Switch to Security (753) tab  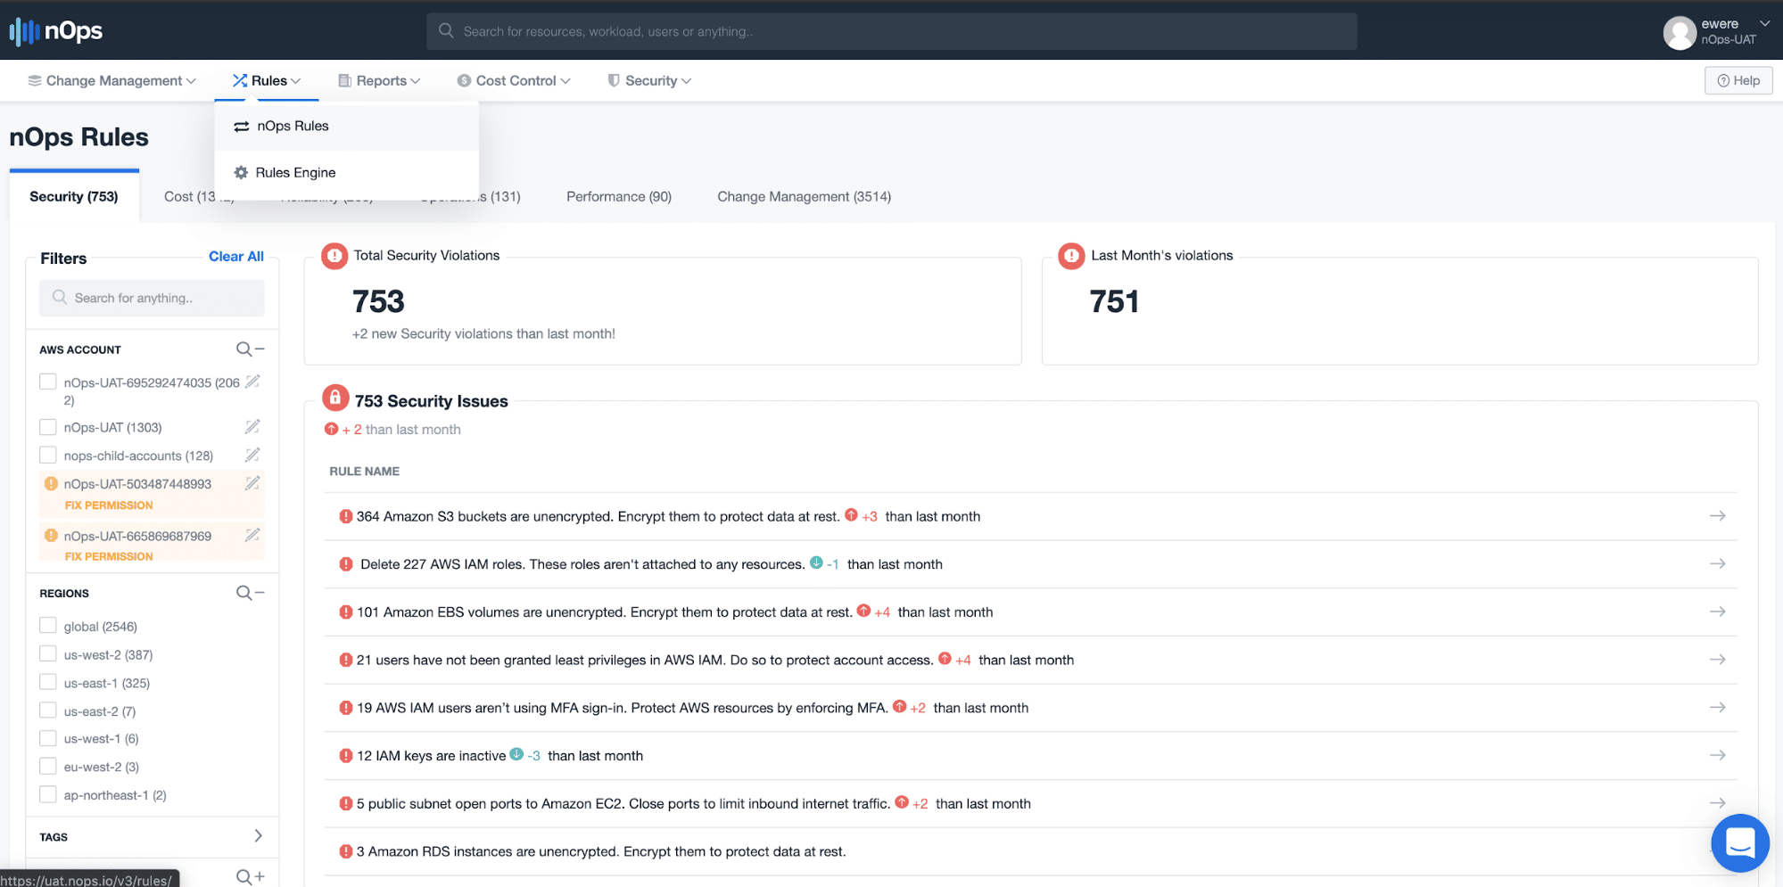click(x=74, y=196)
